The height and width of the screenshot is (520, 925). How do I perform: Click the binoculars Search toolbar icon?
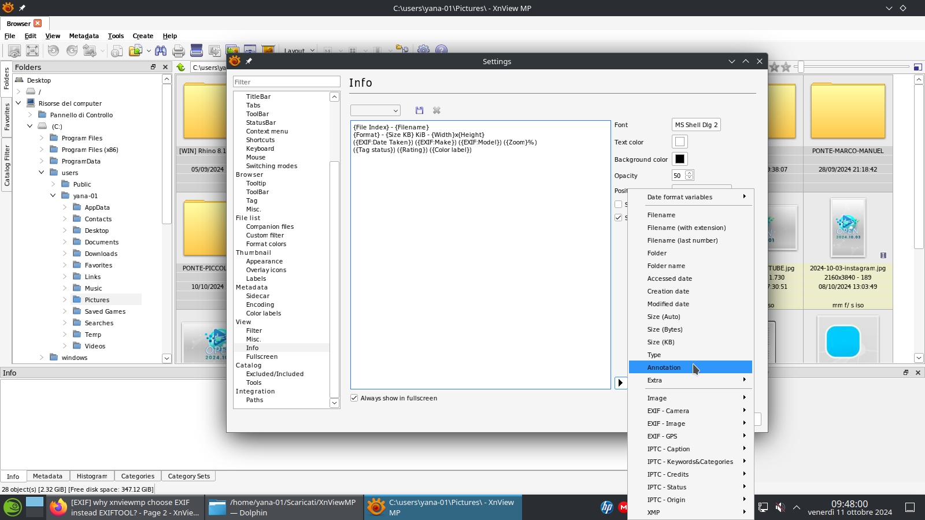161,51
